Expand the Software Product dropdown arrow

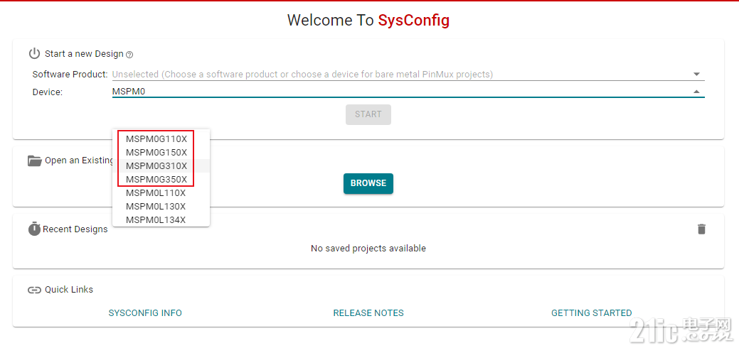pyautogui.click(x=696, y=74)
